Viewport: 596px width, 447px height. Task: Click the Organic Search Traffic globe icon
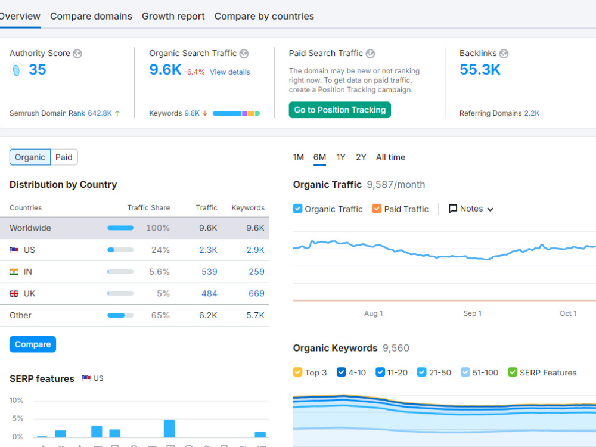pyautogui.click(x=244, y=54)
